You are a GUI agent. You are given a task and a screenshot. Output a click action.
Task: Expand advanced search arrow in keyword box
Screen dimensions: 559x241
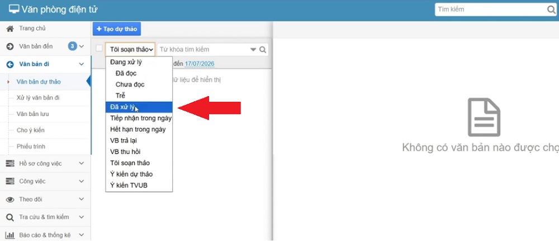(253, 50)
